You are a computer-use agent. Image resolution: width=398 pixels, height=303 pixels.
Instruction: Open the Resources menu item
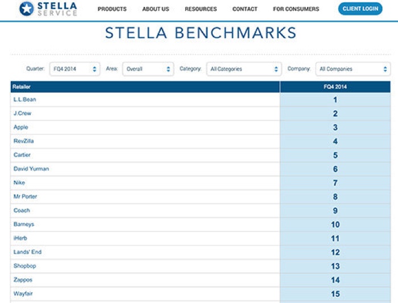(x=201, y=9)
